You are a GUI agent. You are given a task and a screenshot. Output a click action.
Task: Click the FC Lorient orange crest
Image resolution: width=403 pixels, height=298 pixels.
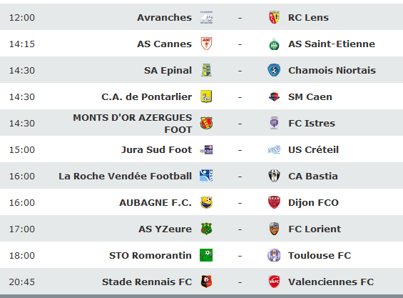[x=274, y=229]
